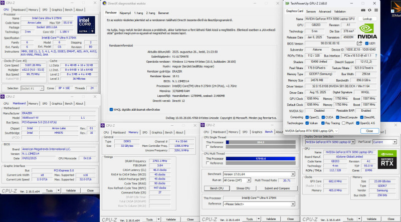Click the GPU-Z Name field value
The image size is (401, 222).
pyautogui.click(x=330, y=19)
